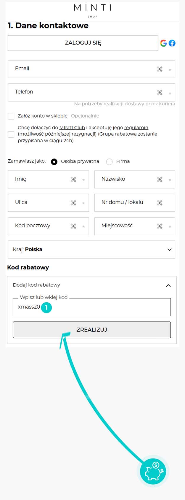The width and height of the screenshot is (185, 500).
Task: Sign in with the Facebook icon
Action: tap(172, 43)
